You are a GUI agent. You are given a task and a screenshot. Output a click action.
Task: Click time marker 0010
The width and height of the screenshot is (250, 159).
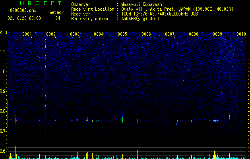tap(241, 34)
